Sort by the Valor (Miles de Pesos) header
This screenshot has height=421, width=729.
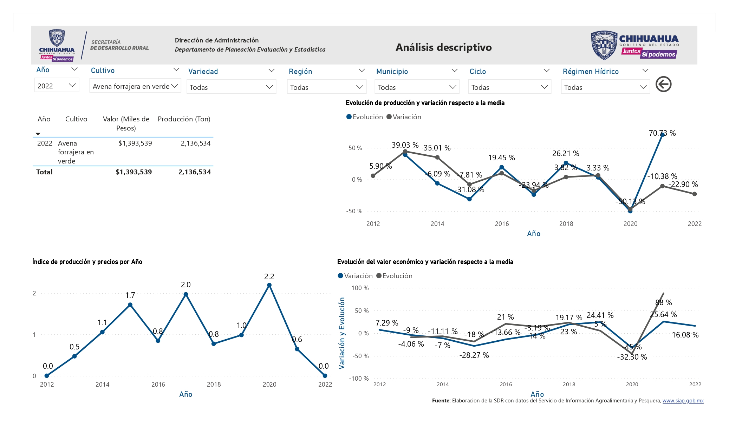[x=126, y=123]
